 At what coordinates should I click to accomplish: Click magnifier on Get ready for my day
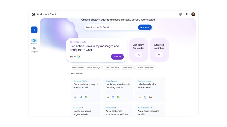click(138, 55)
